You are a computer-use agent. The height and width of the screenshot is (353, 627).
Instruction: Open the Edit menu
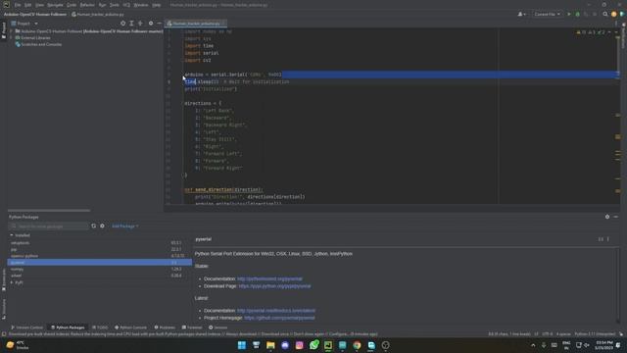coord(27,5)
